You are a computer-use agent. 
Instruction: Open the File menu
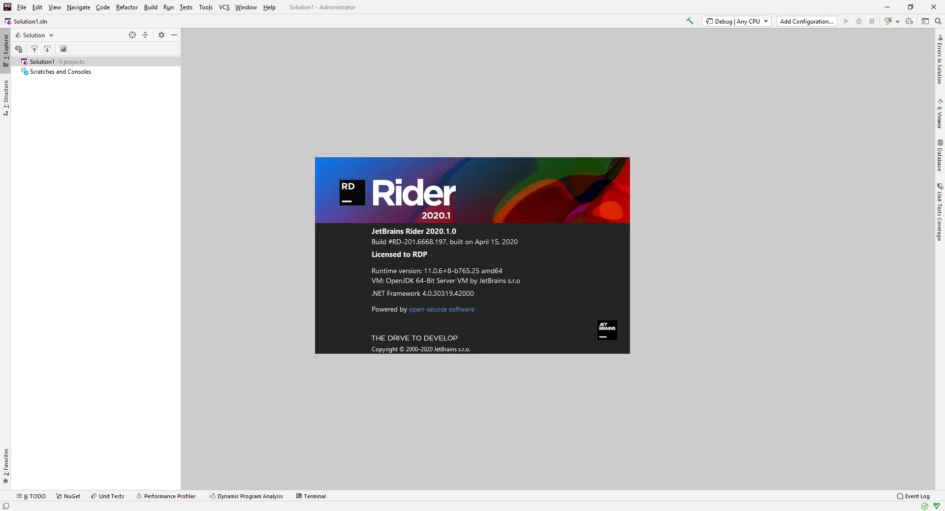[x=22, y=7]
